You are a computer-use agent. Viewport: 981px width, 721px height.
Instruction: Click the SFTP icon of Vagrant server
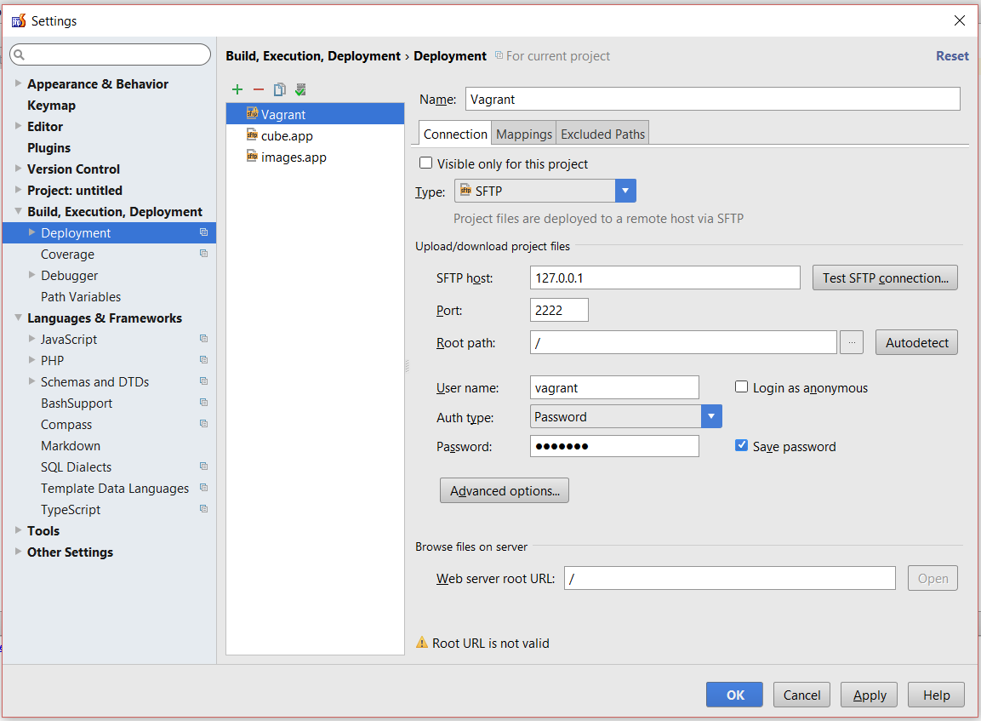252,113
